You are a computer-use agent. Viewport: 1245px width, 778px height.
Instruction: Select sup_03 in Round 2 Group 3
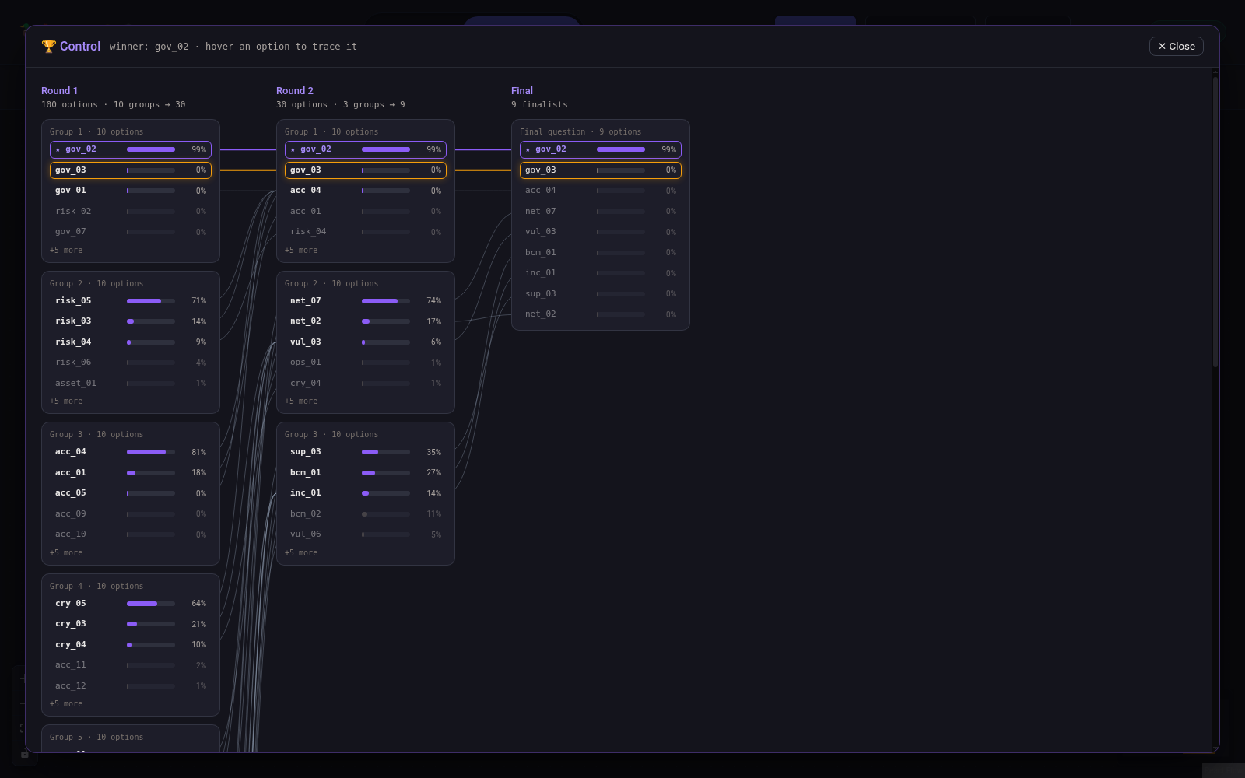tap(366, 452)
